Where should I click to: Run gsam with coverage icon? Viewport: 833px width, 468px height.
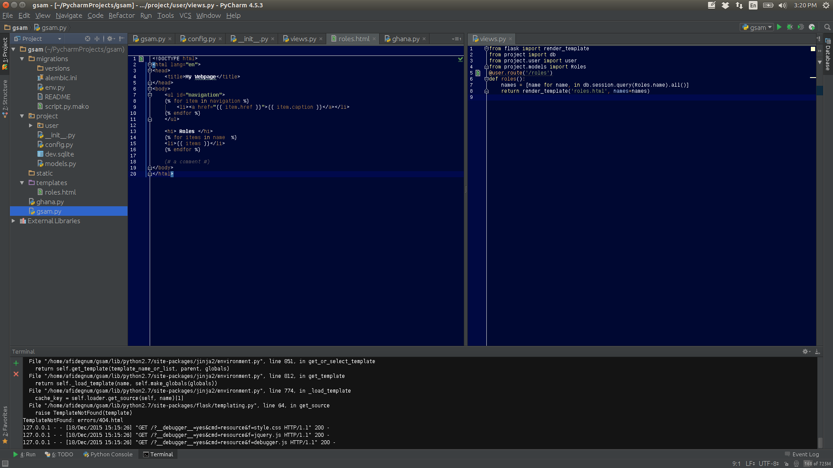801,27
